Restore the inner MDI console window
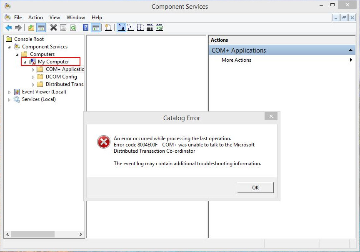 (344, 18)
